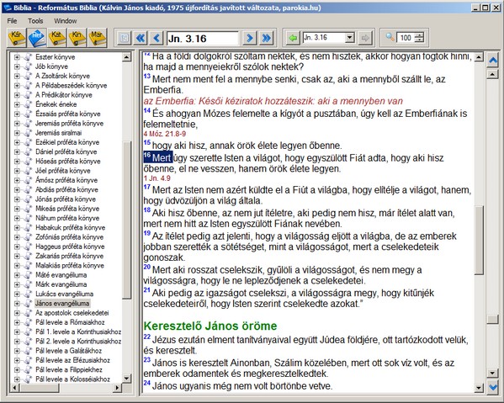Go to previous chapter with double-left arrow
This screenshot has height=403, width=504.
[x=141, y=38]
